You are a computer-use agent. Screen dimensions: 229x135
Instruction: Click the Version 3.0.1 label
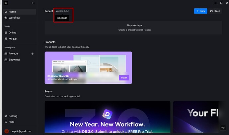click(x=62, y=11)
